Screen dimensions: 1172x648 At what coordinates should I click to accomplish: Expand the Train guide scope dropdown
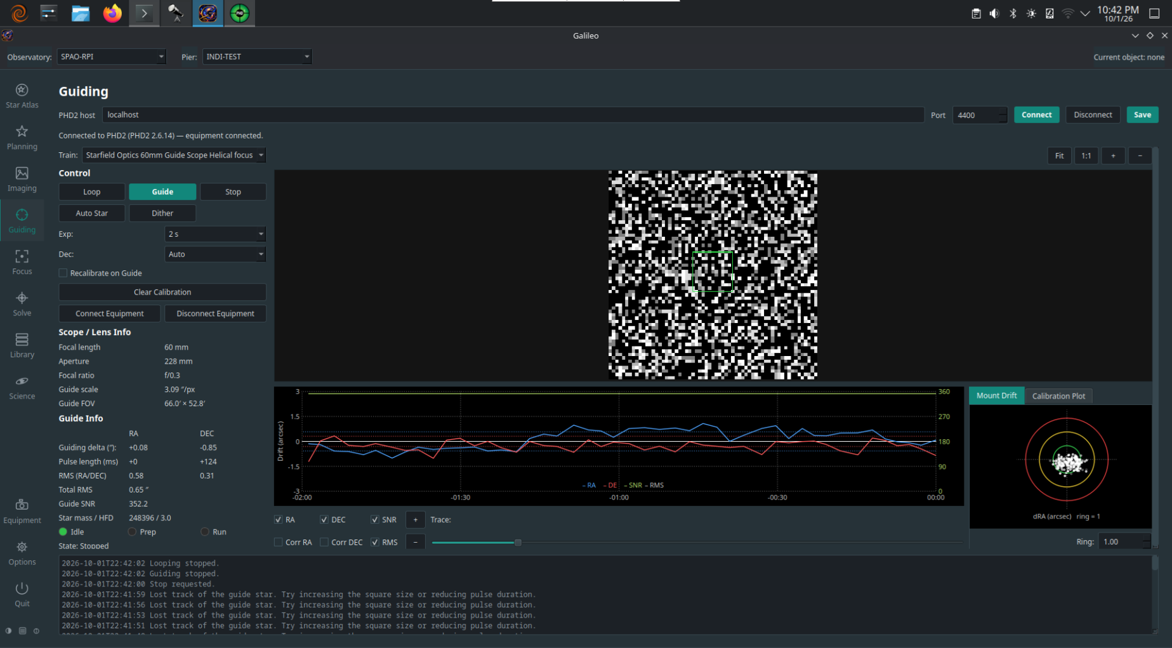[173, 155]
